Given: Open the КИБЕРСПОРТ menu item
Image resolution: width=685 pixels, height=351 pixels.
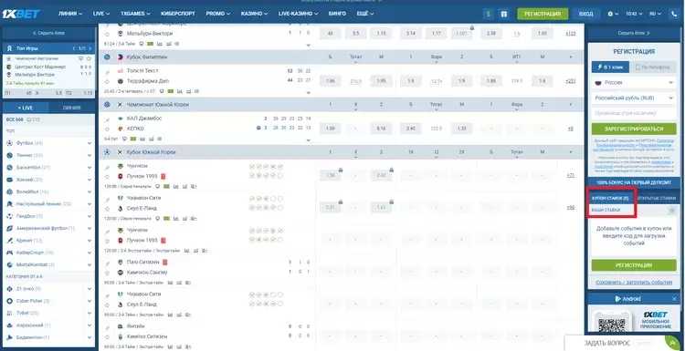Looking at the screenshot, I should [178, 14].
